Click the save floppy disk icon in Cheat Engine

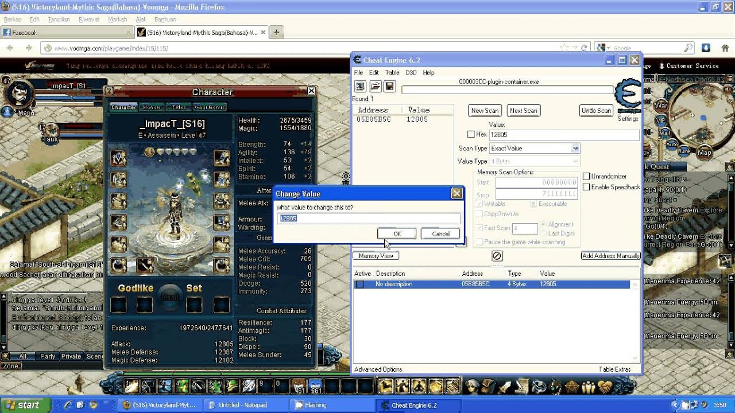(x=389, y=86)
